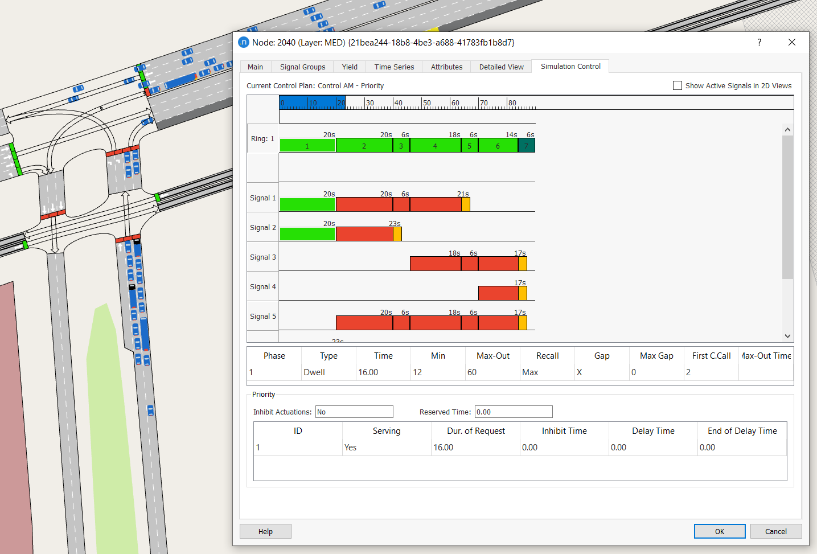This screenshot has width=817, height=554.
Task: Click the Aimsun node icon in title bar
Action: [244, 42]
